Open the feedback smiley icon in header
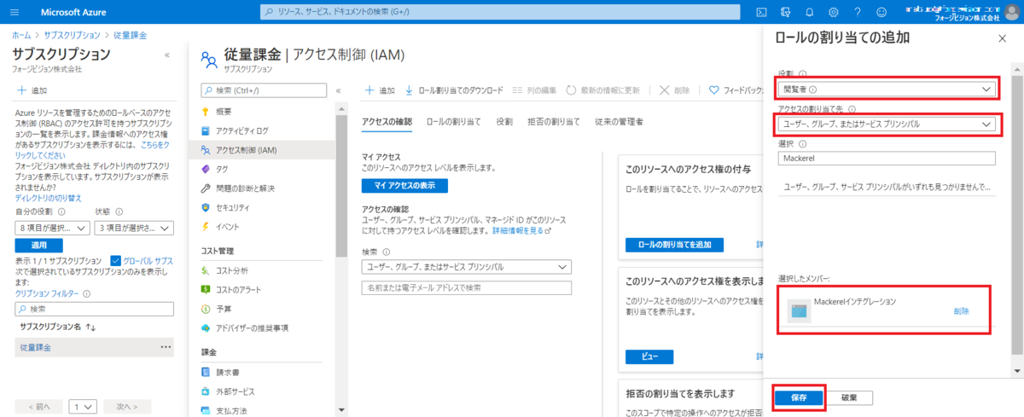This screenshot has width=1024, height=417. click(x=881, y=12)
